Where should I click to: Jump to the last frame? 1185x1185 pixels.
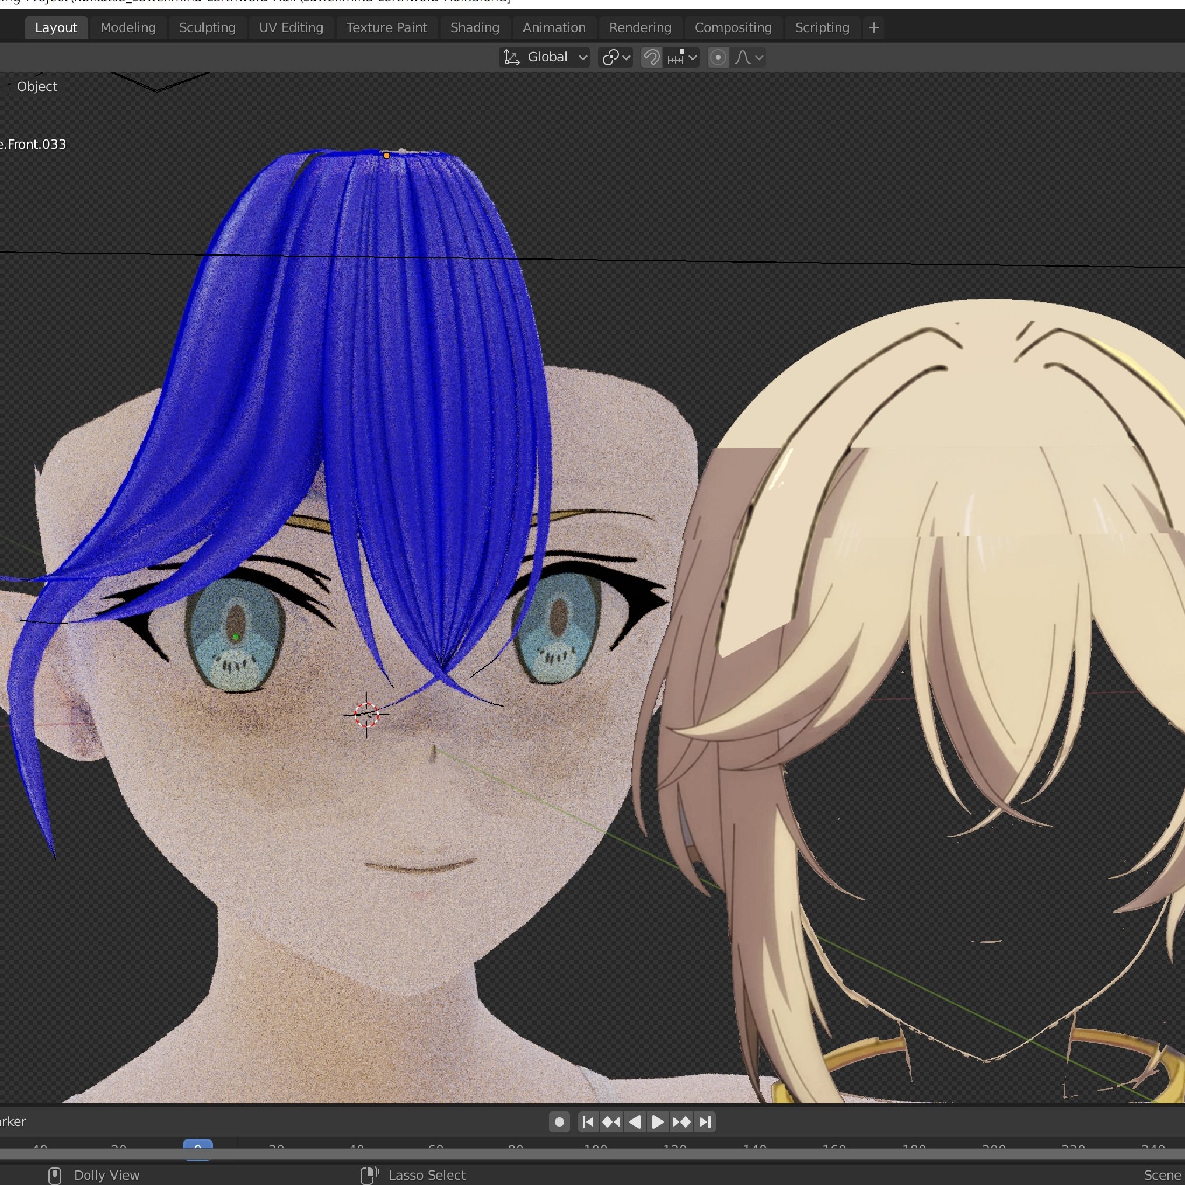705,1123
